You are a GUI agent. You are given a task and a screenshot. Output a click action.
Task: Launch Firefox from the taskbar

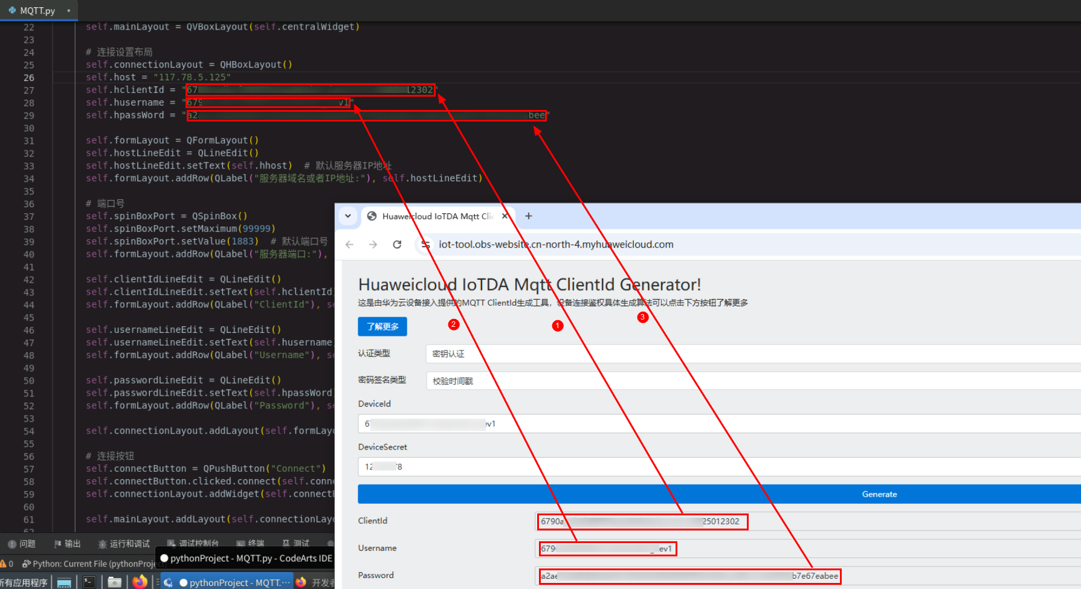[x=140, y=582]
